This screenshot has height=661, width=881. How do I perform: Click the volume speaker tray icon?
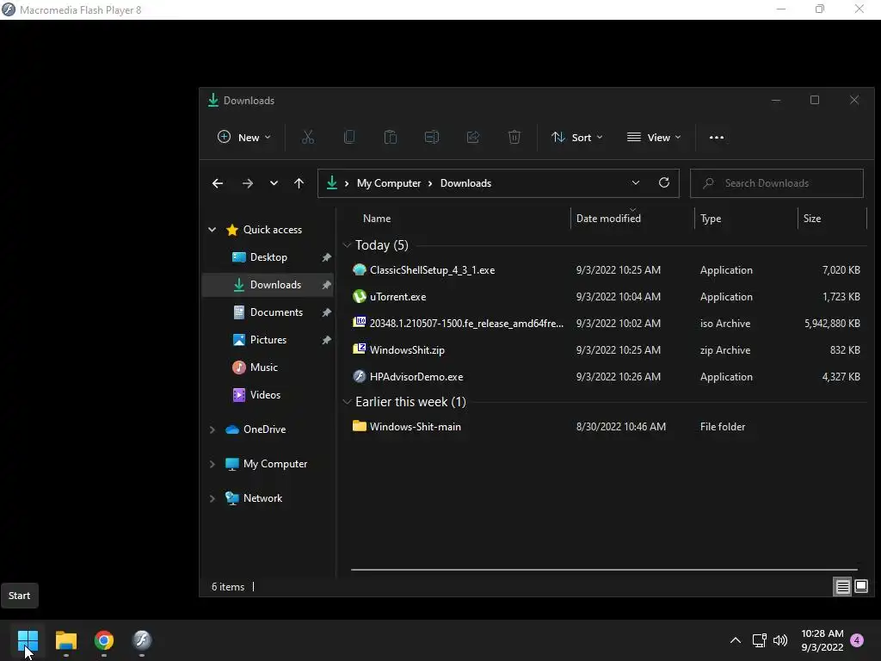click(x=780, y=640)
